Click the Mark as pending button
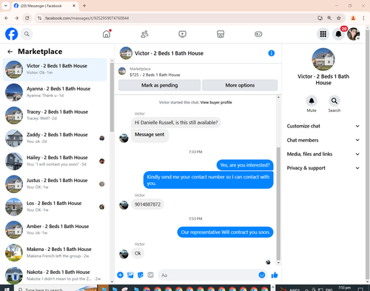Image resolution: width=370 pixels, height=291 pixels. [159, 85]
